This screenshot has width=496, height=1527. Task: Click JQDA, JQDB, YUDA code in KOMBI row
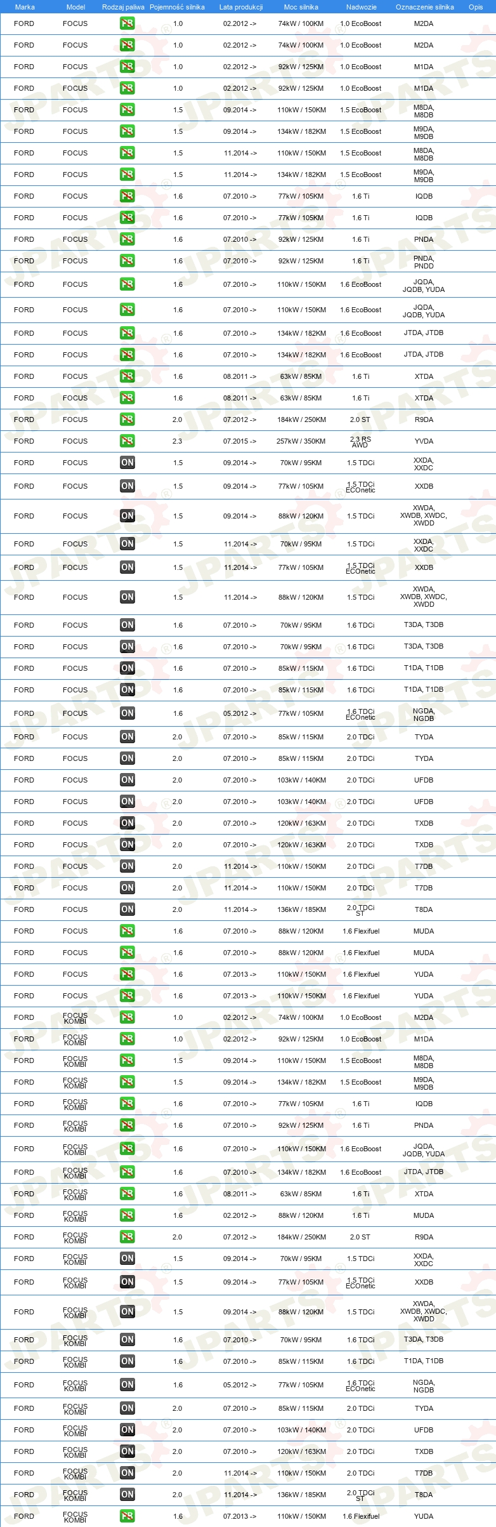click(424, 1150)
